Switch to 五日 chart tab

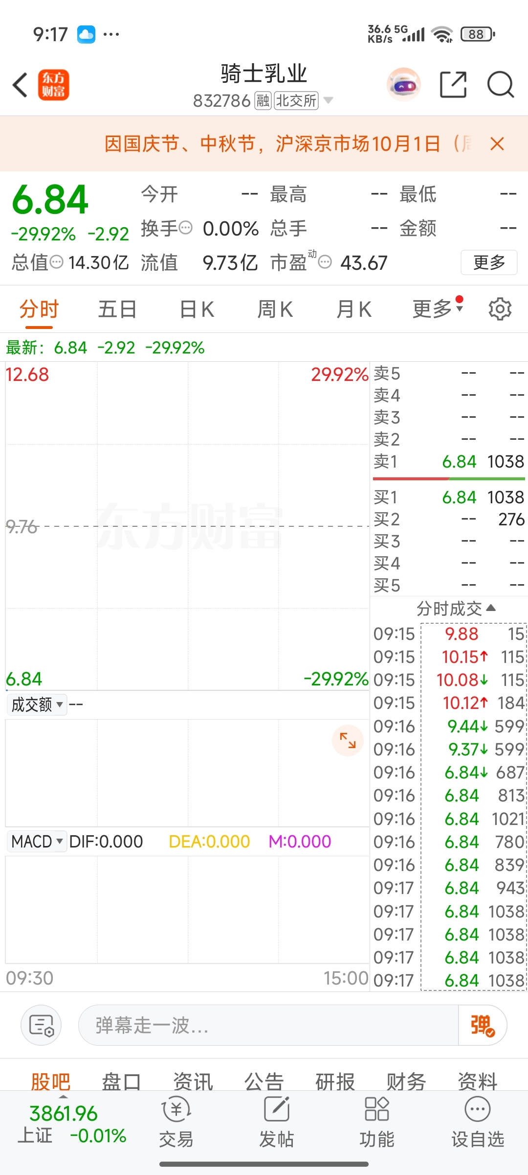pyautogui.click(x=117, y=309)
